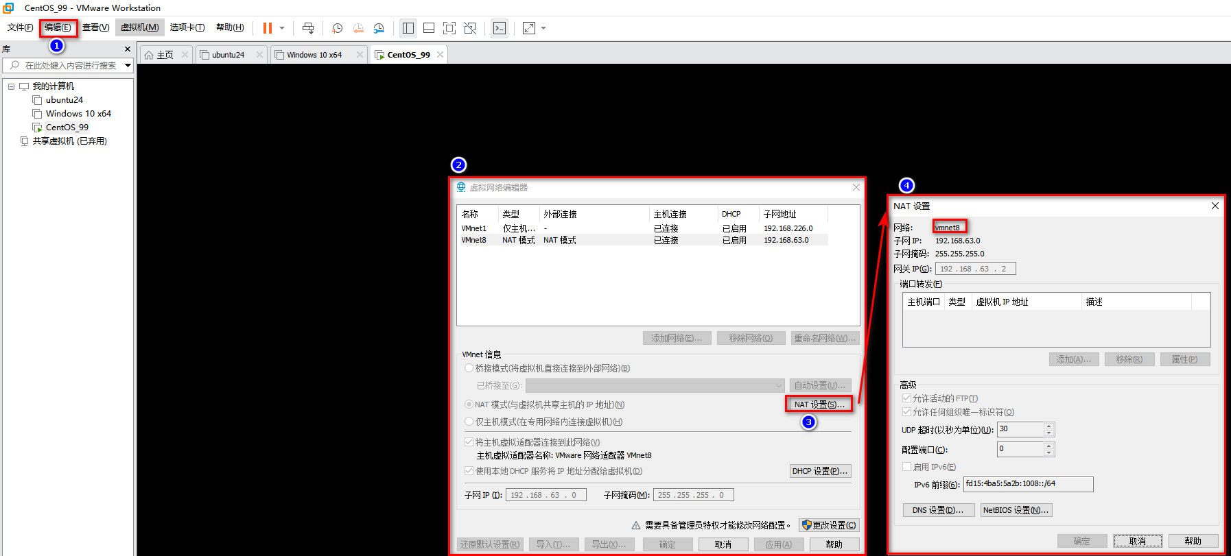Viewport: 1231px width, 556px height.
Task: Open the console view icon
Action: (x=500, y=28)
